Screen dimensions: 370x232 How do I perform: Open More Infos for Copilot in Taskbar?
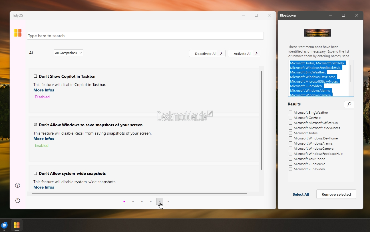tap(44, 90)
